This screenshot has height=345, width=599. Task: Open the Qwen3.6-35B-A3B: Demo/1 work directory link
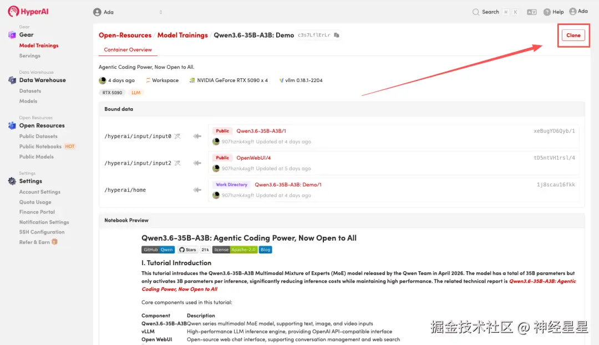coord(288,185)
